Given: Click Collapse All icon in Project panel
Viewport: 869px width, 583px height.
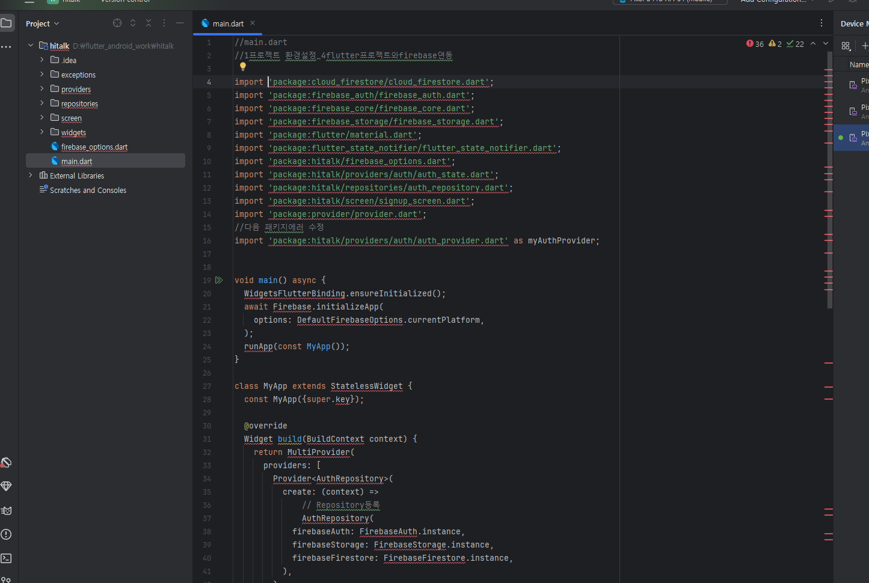Looking at the screenshot, I should coord(149,23).
